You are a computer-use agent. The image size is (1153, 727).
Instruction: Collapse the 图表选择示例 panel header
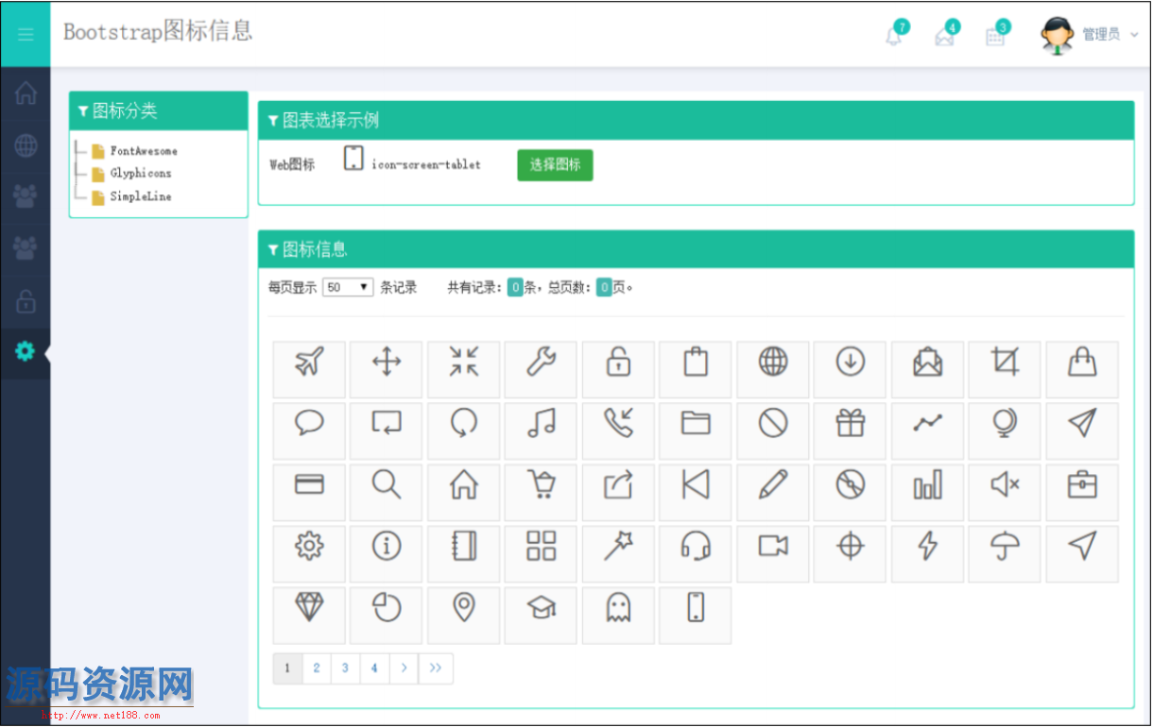(696, 120)
